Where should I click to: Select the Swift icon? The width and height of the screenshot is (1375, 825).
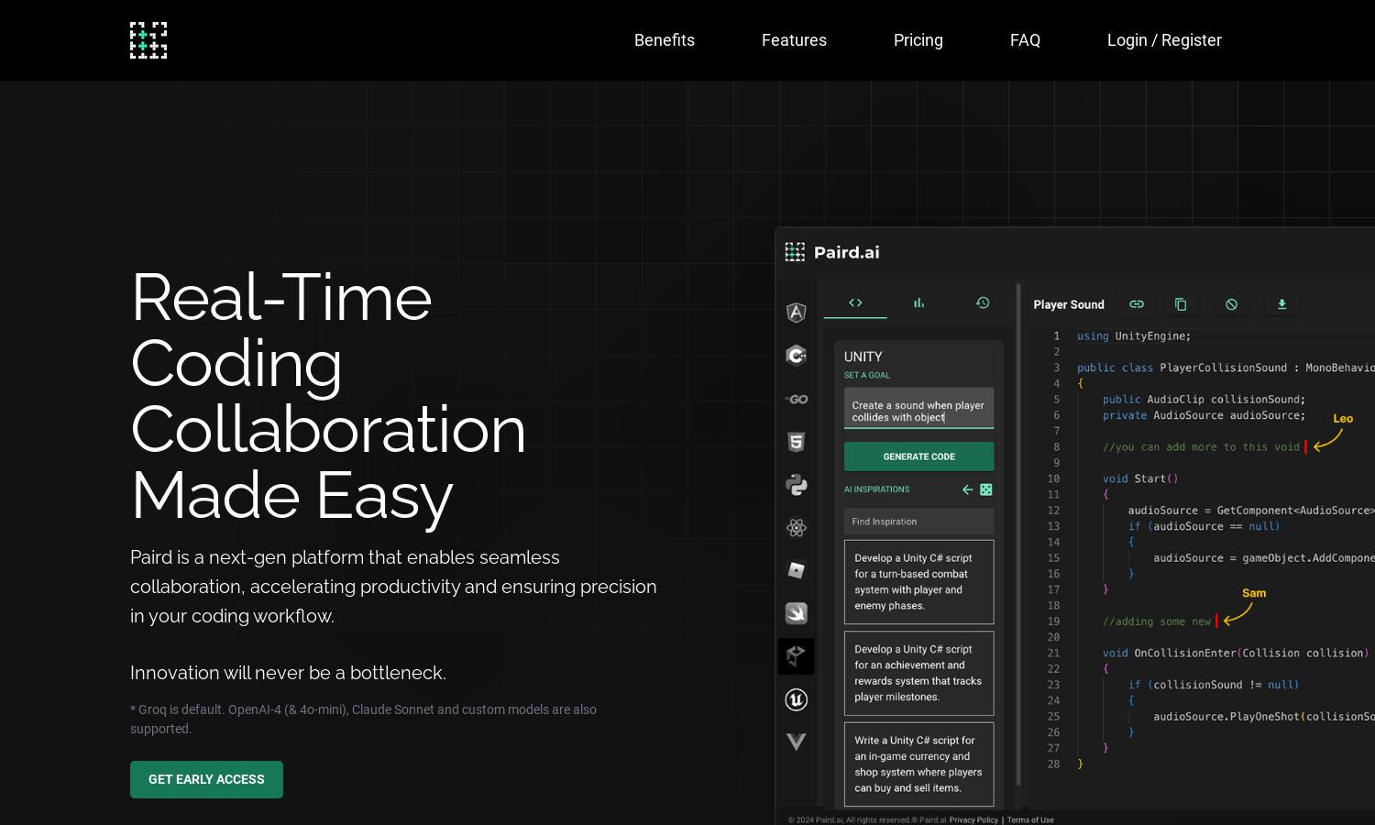(x=797, y=613)
